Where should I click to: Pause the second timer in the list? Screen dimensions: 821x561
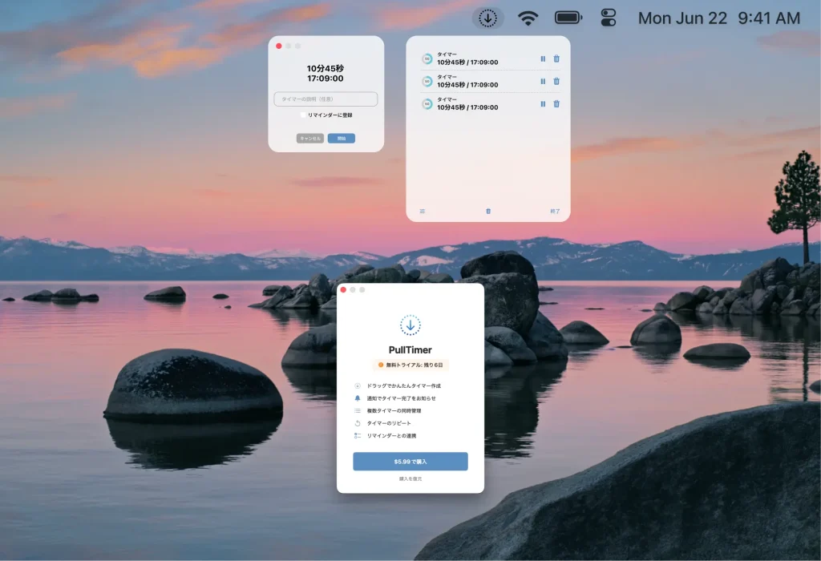click(x=543, y=81)
